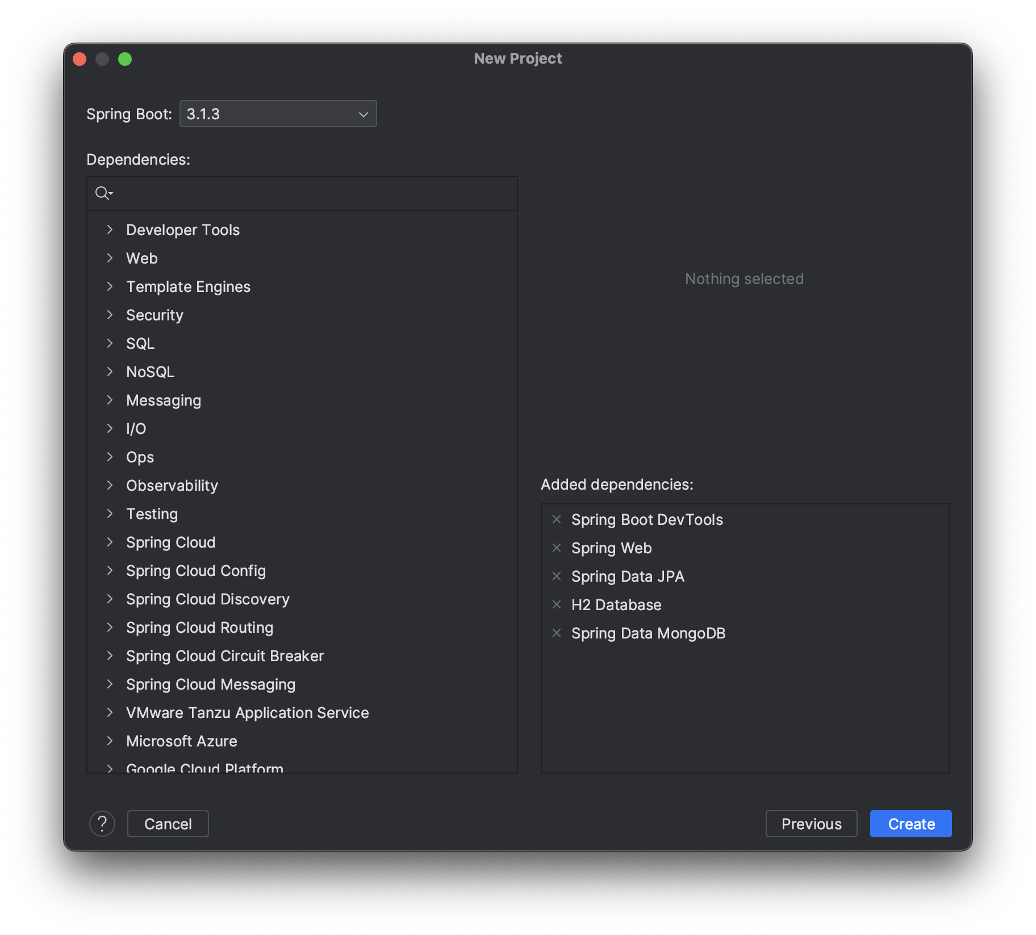Open the Spring Boot version dropdown
Viewport: 1036px width, 935px height.
coord(278,114)
